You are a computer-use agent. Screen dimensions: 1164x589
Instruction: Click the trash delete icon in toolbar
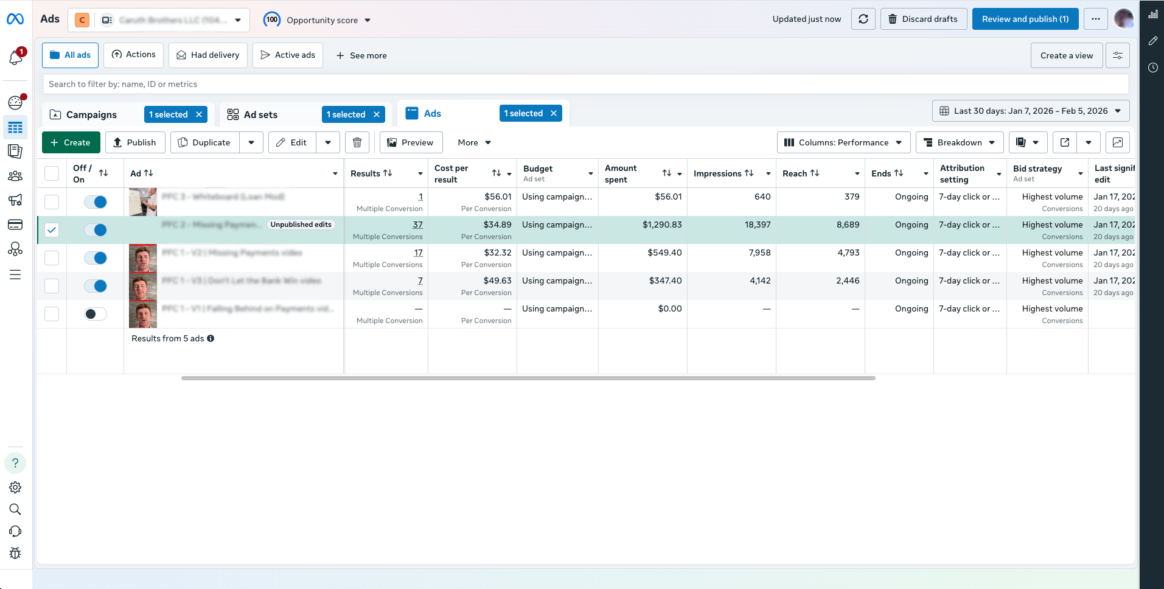click(x=357, y=142)
